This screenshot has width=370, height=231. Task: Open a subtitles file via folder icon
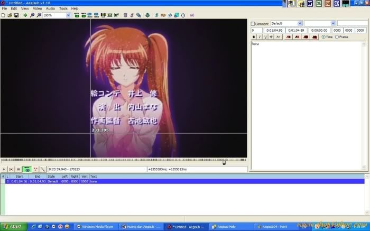(x=10, y=15)
